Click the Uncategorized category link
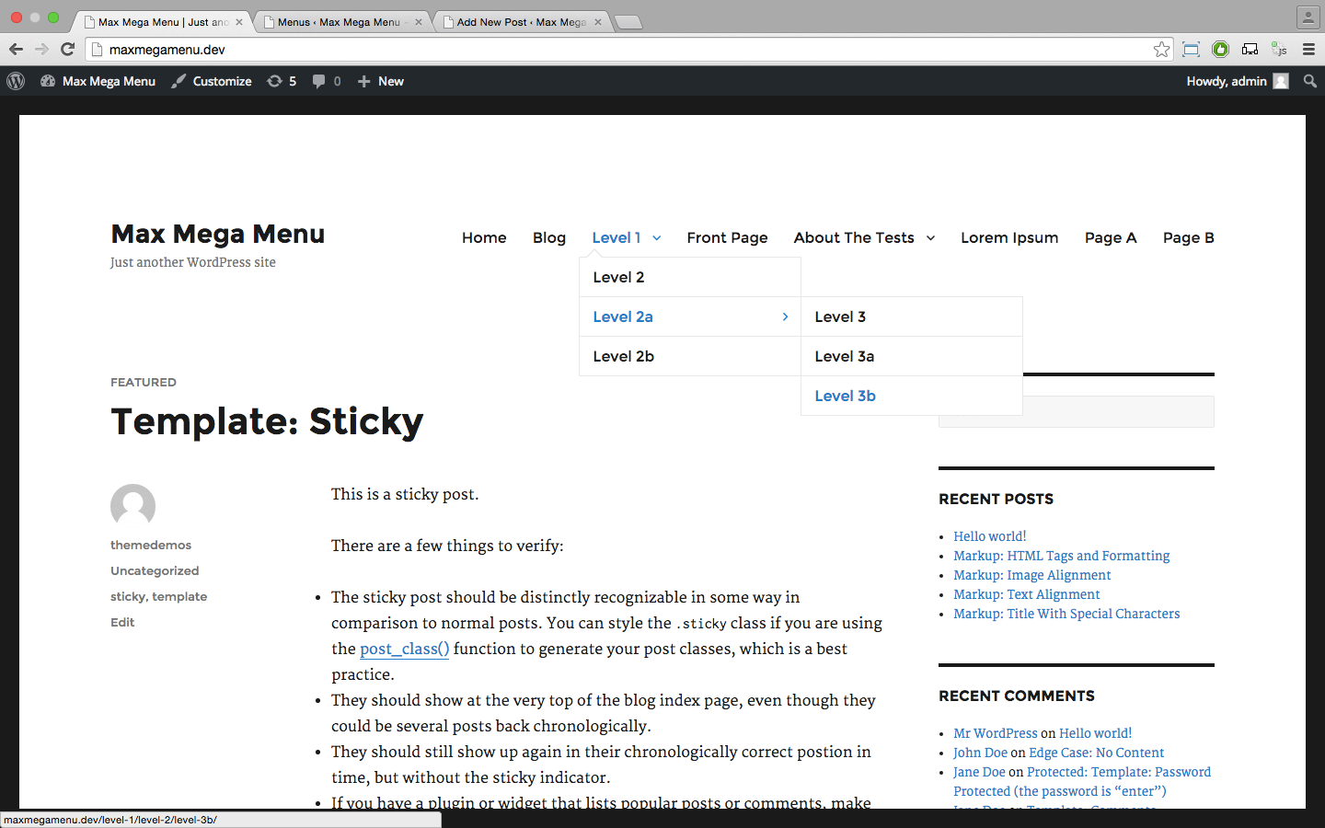This screenshot has width=1325, height=828. tap(155, 570)
